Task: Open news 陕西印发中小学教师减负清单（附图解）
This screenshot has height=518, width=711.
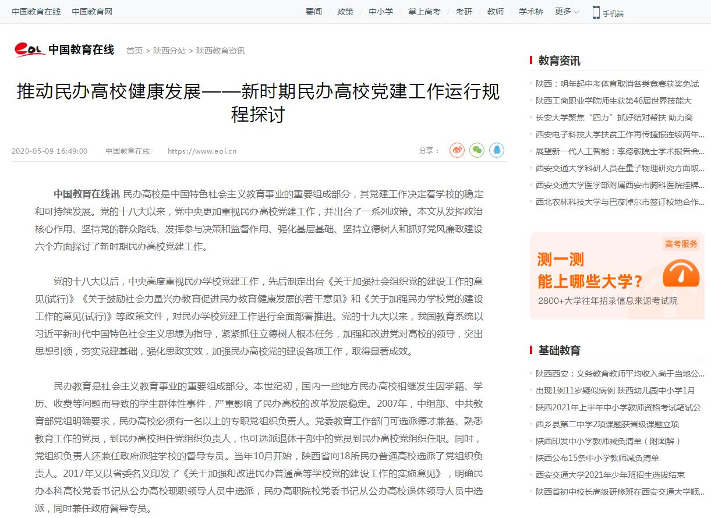Action: coord(609,441)
